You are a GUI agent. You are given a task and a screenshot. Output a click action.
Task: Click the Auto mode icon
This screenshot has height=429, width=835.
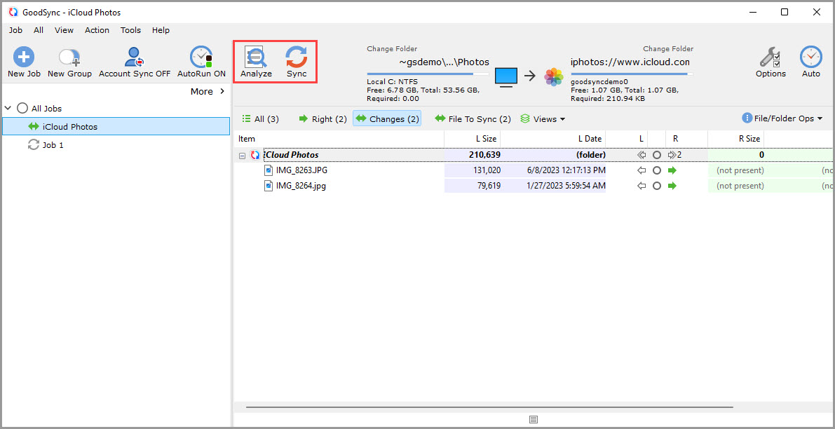810,57
